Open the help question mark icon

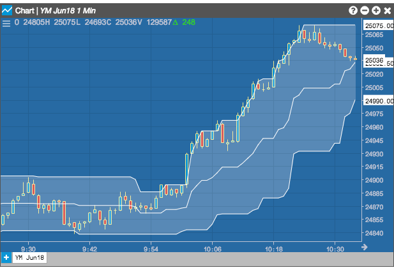pos(353,11)
